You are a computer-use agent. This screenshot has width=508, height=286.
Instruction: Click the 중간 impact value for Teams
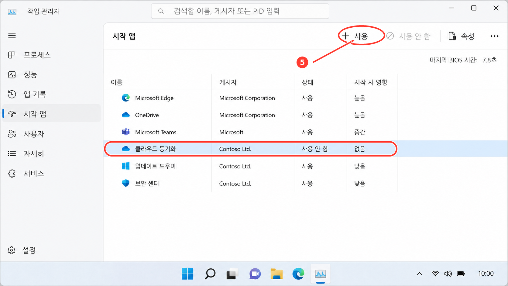coord(360,132)
